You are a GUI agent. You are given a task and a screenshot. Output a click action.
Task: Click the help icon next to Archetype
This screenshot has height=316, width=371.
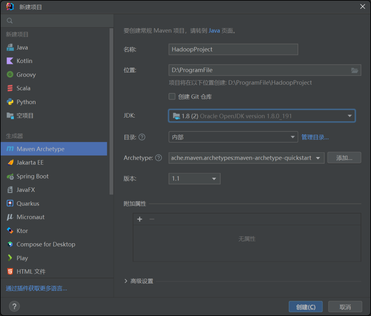pyautogui.click(x=158, y=158)
